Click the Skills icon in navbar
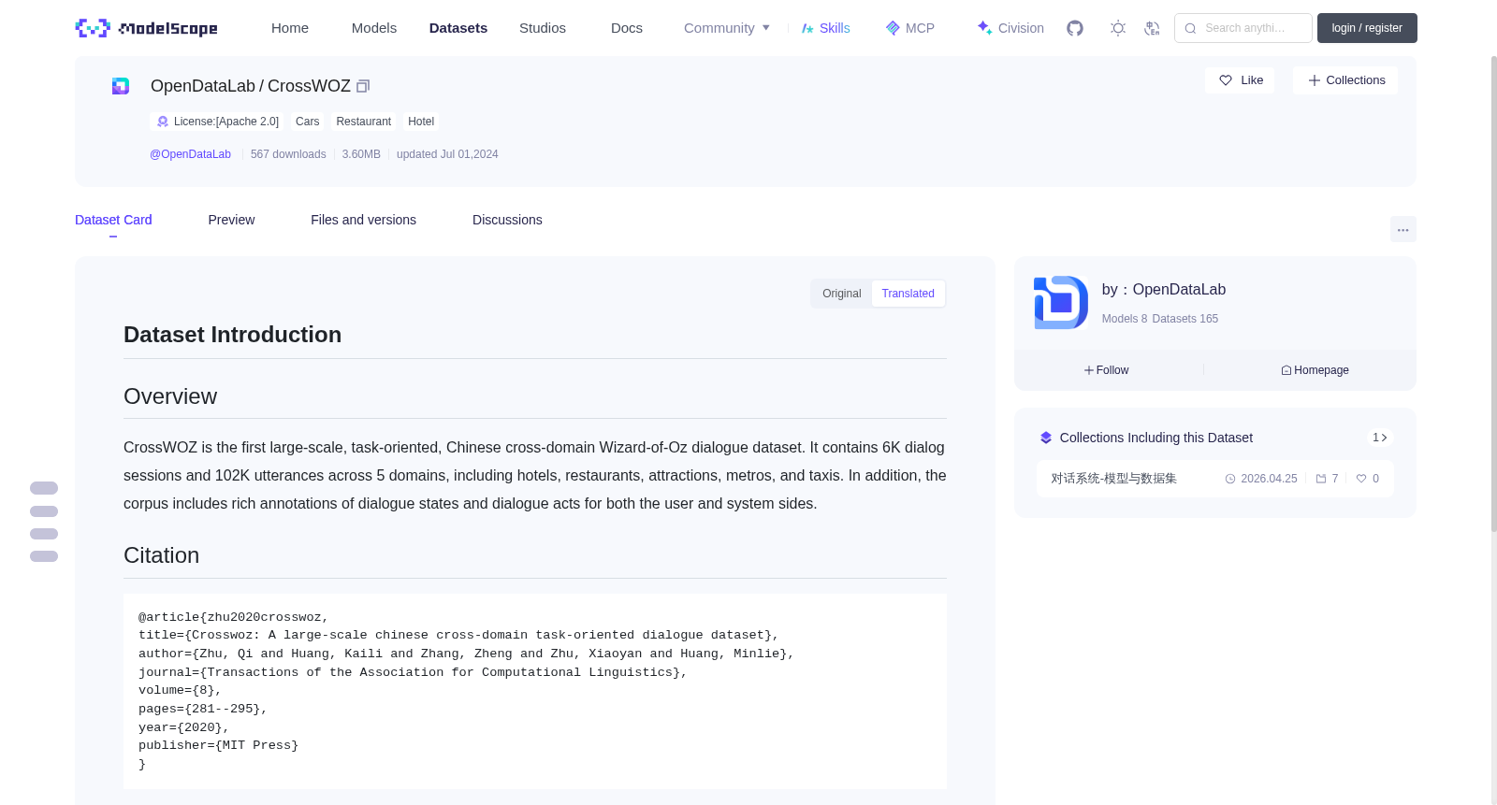Screen dimensions: 1497x805 point(807,28)
